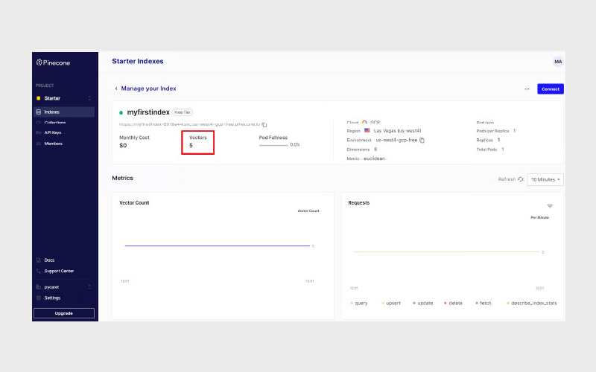Click the US flag region icon

tap(367, 131)
